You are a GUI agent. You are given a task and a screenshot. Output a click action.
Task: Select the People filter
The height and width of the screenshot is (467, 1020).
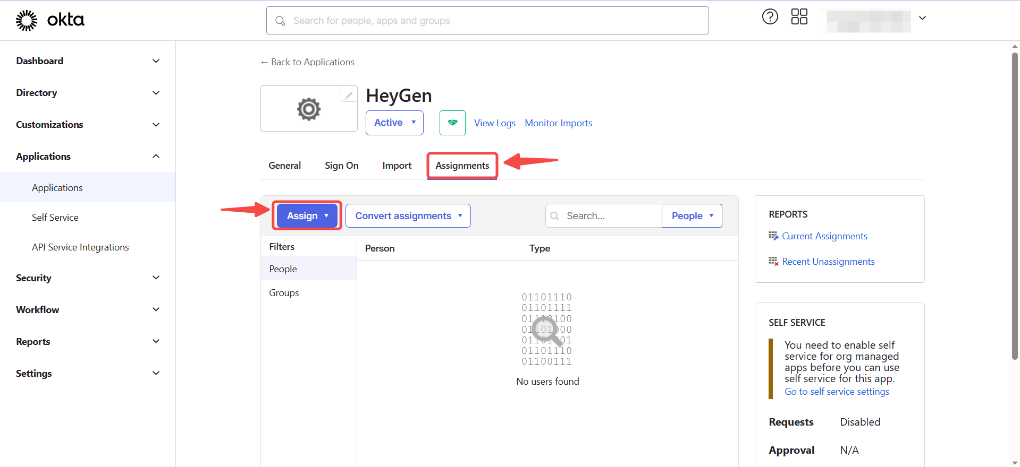click(x=309, y=269)
